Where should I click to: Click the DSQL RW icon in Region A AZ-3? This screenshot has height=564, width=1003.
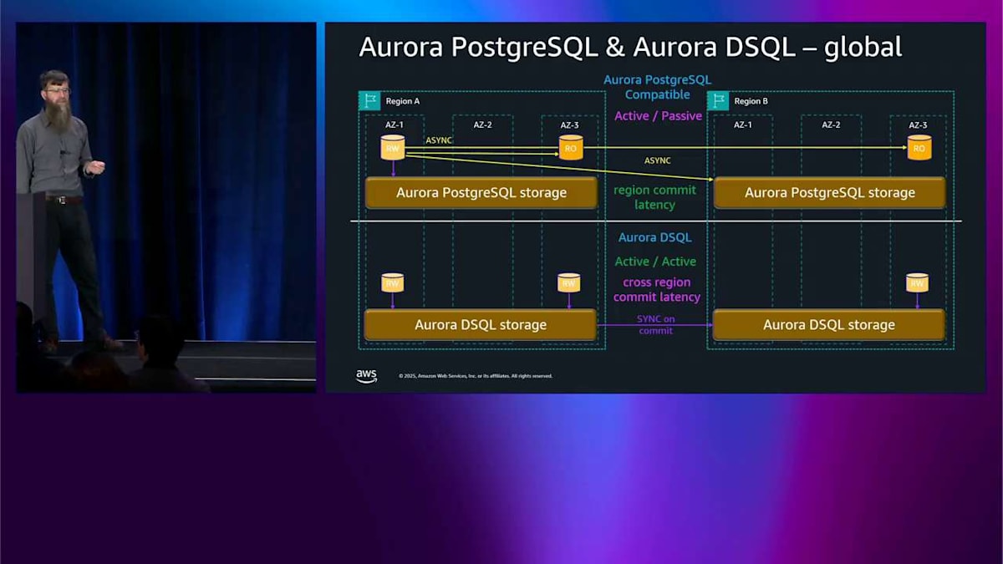(569, 282)
